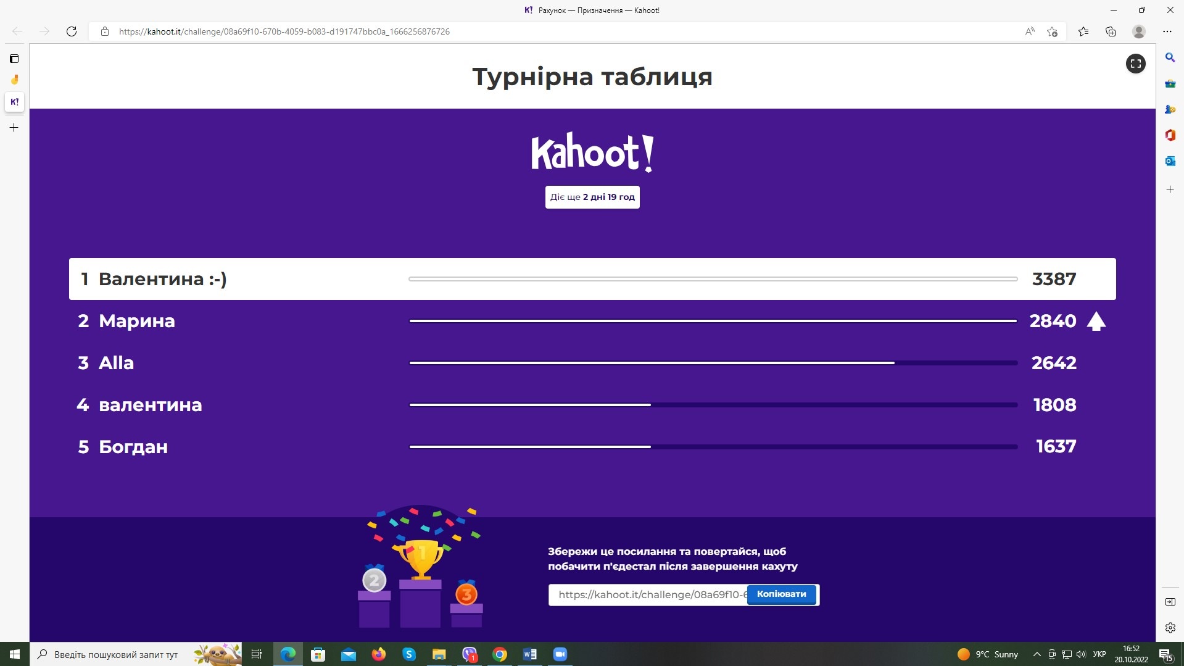Reload the Kahoot page
Screen dimensions: 1184x666
[x=72, y=31]
